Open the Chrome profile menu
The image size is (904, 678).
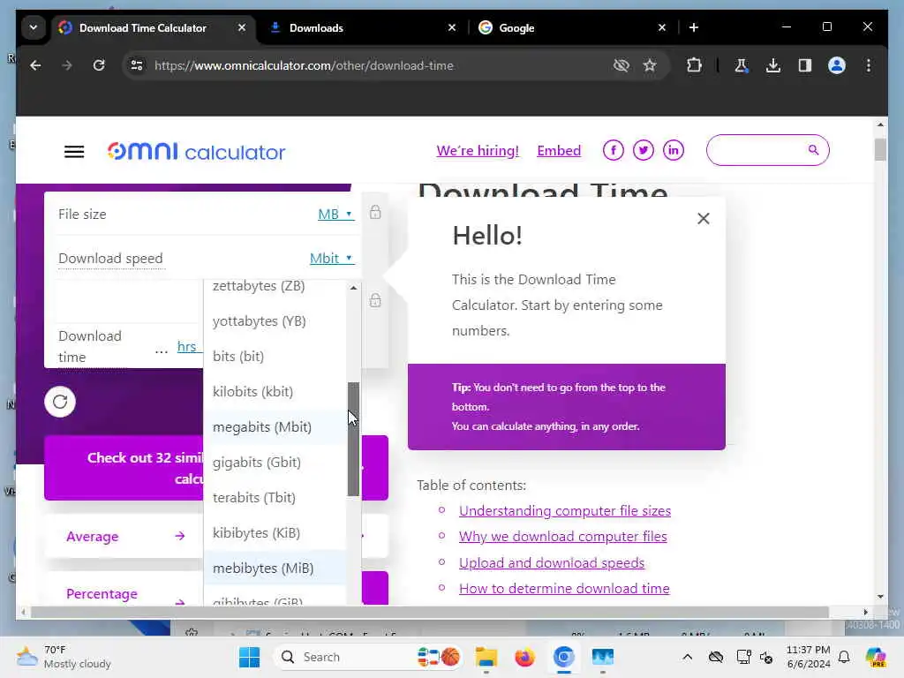click(x=837, y=65)
